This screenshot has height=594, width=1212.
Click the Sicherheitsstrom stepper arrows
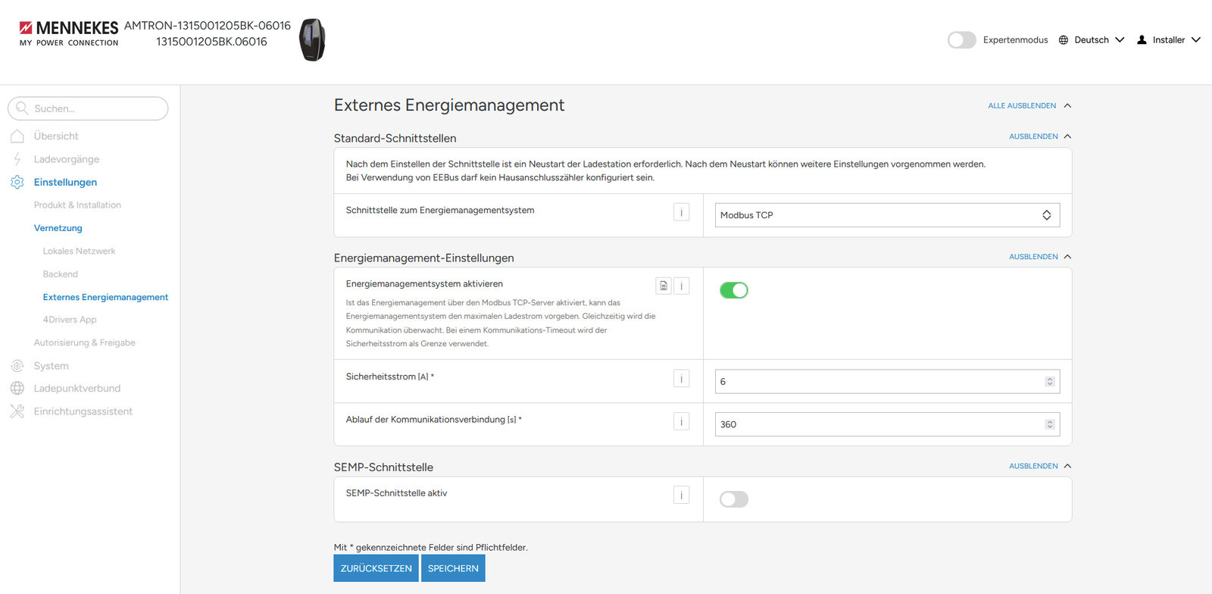(x=1050, y=381)
